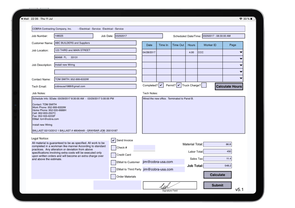The width and height of the screenshot is (295, 208).
Task: Check the Order Materials box
Action: click(113, 176)
